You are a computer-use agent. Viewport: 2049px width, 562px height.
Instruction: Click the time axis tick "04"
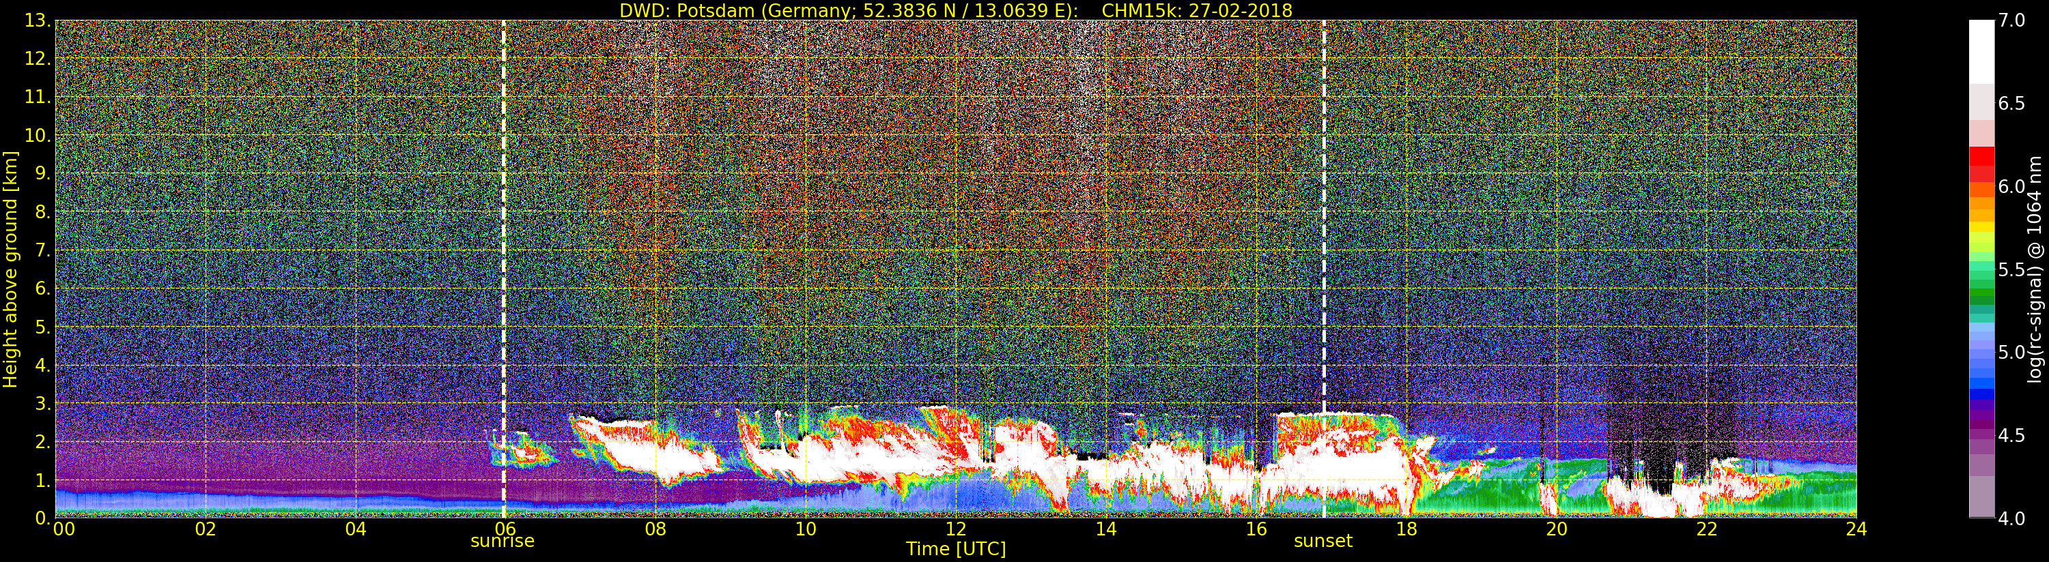[356, 529]
